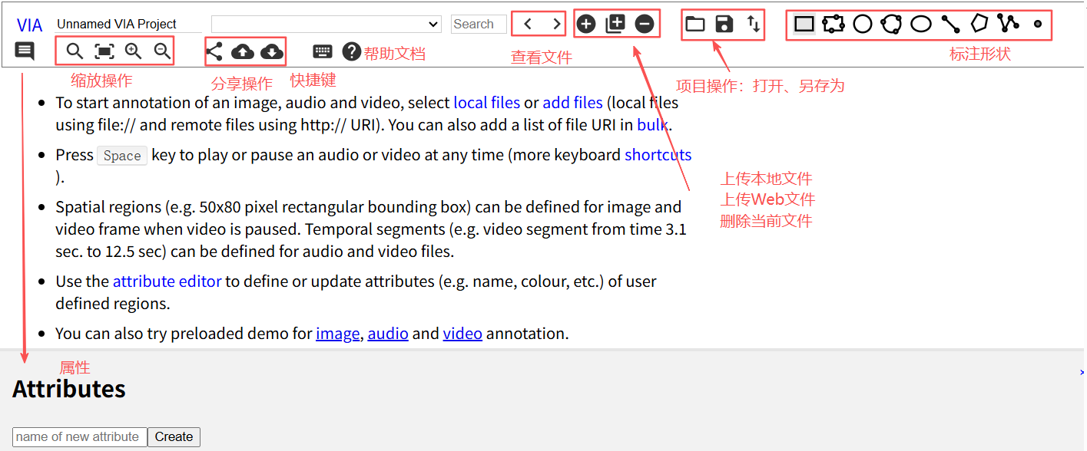Select the rectangle region shape

804,24
